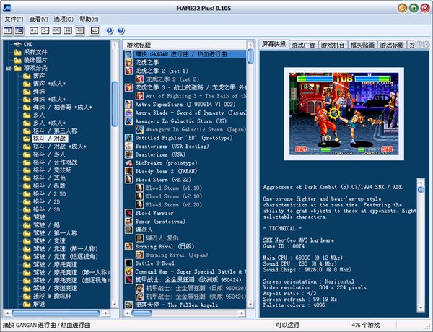Click the Blood Warrior game icon
The height and width of the screenshot is (332, 433).
(128, 213)
